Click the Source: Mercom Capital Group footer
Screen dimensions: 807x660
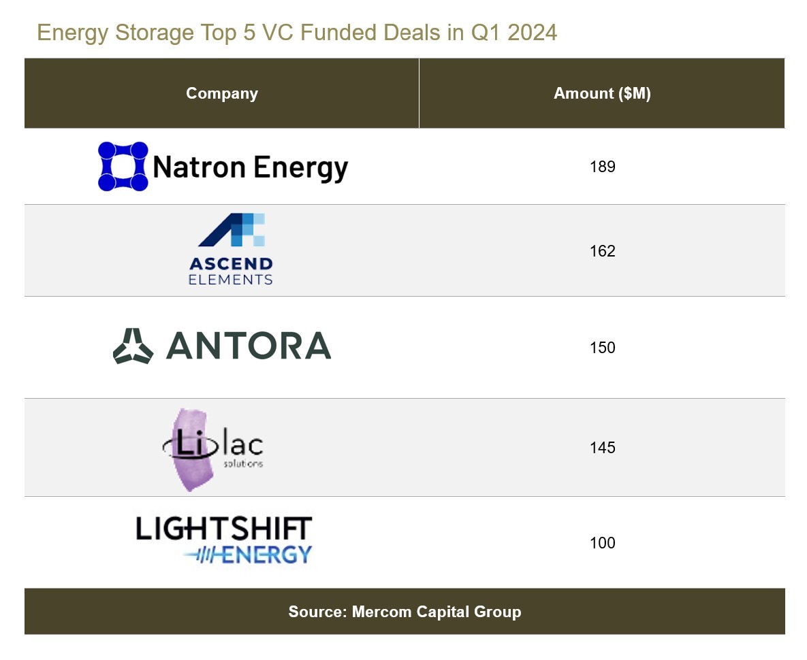(x=405, y=612)
